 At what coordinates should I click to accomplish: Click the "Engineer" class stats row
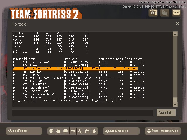click(51, 52)
